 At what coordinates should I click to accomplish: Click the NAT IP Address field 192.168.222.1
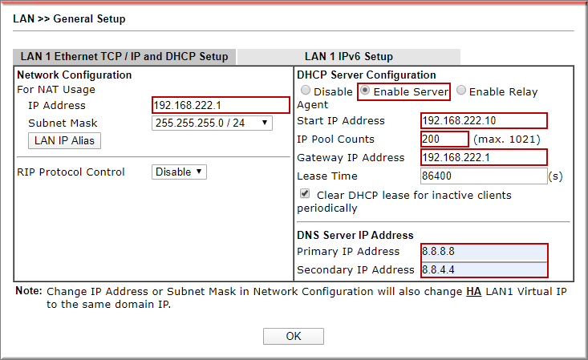pyautogui.click(x=221, y=105)
